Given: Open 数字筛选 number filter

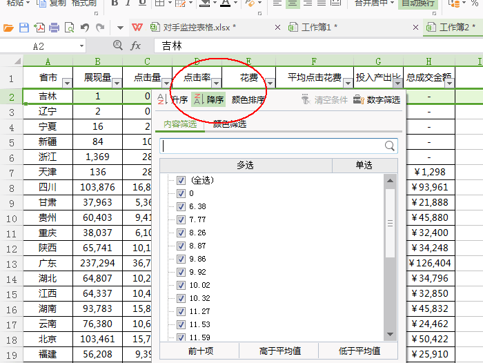Looking at the screenshot, I should coord(377,99).
